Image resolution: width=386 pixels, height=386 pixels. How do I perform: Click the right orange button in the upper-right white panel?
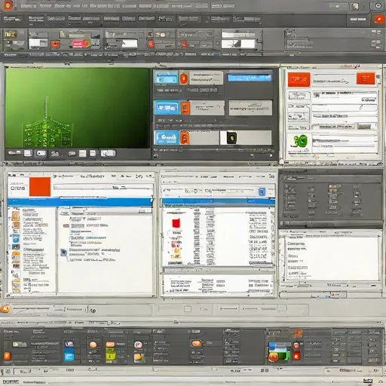tap(366, 78)
